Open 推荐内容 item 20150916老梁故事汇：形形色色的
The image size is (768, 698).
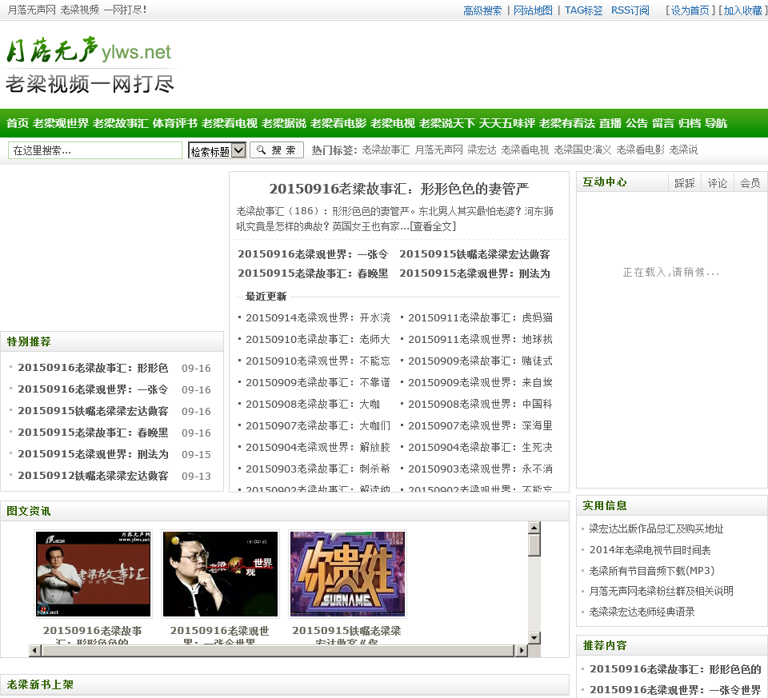(675, 669)
